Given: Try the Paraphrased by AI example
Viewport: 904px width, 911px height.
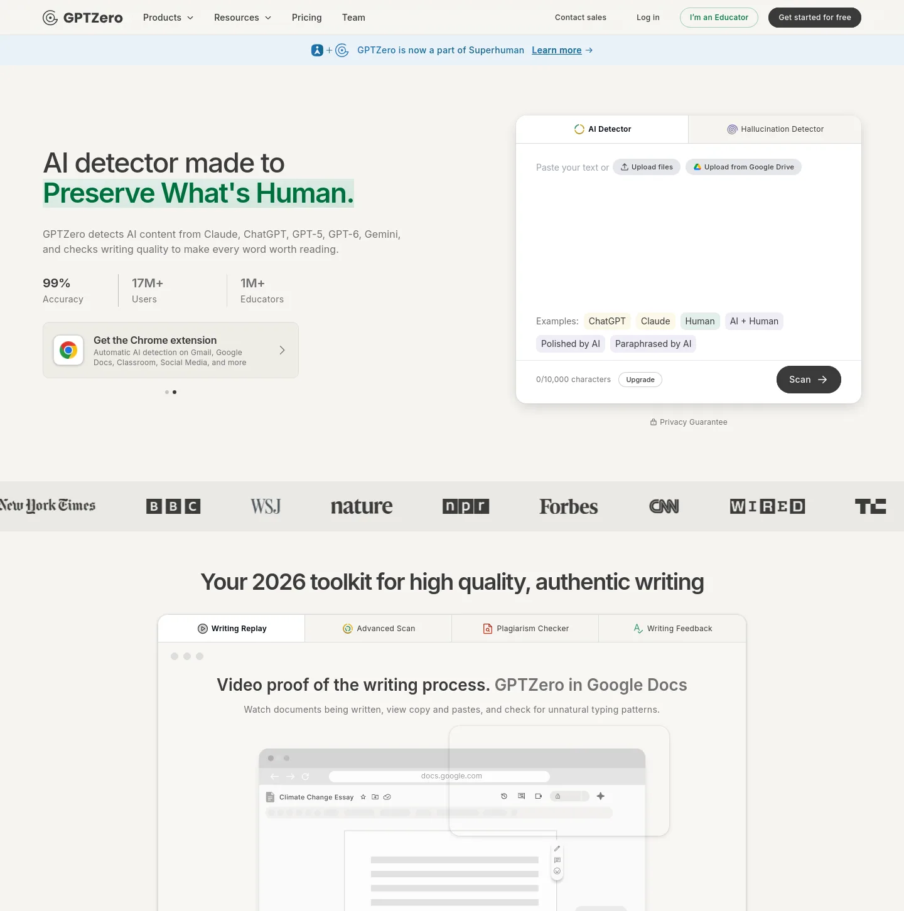Looking at the screenshot, I should [x=653, y=344].
